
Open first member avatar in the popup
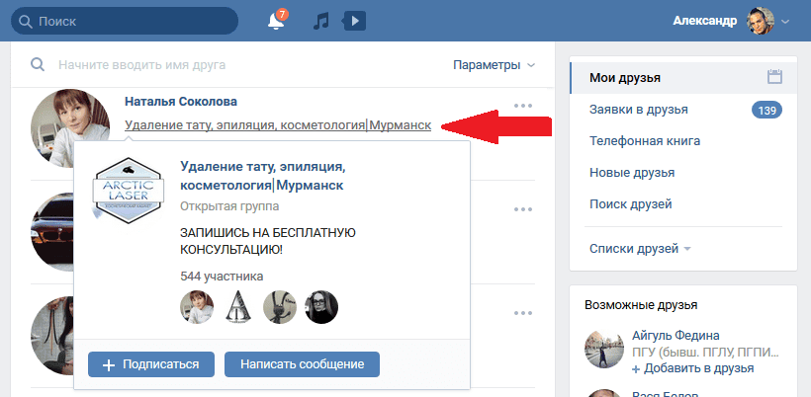click(x=197, y=307)
